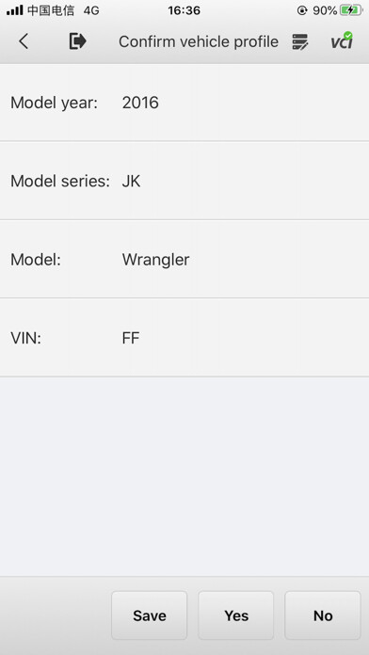
Task: Tap the battery indicator in status bar
Action: coord(350,10)
